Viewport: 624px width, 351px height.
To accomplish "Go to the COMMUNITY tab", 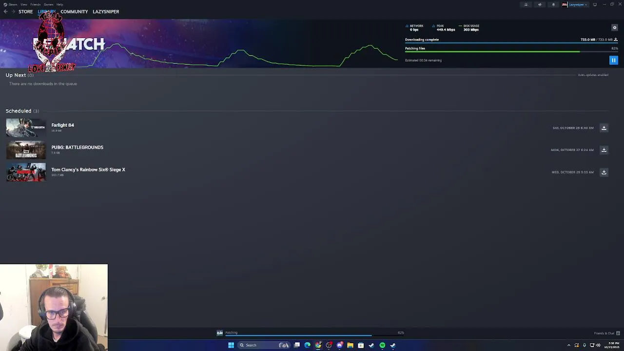I will [x=74, y=11].
